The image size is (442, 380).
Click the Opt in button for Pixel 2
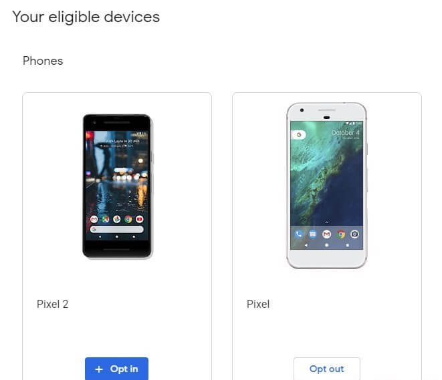tap(116, 369)
